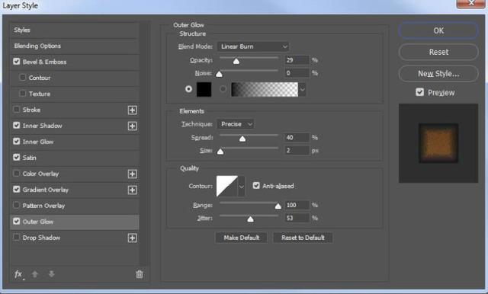Click the Opacity value field showing 29
488x294 pixels.
[297, 60]
